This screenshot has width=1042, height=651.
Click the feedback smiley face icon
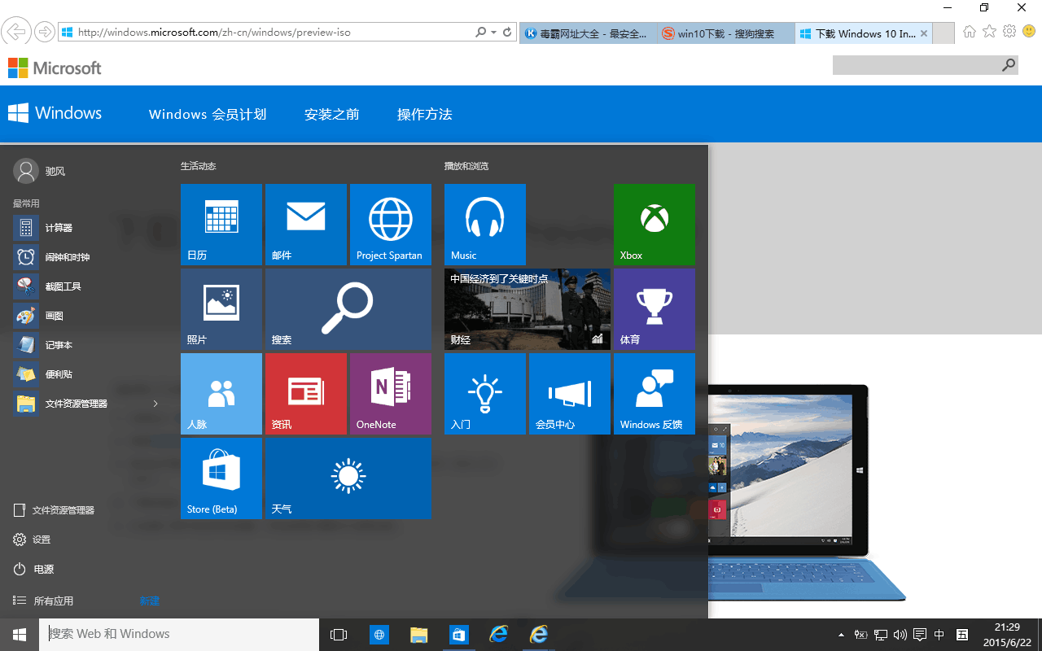click(1029, 32)
